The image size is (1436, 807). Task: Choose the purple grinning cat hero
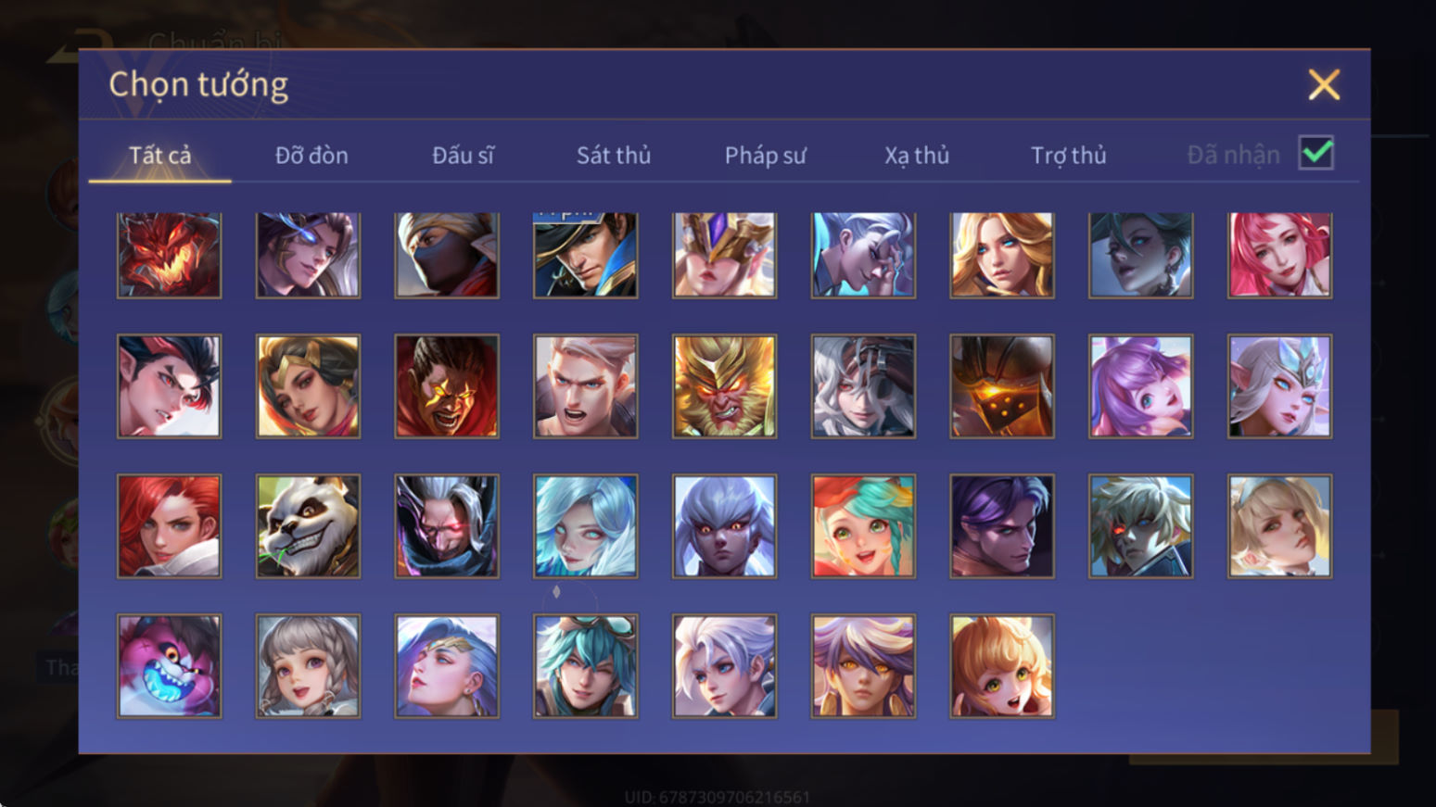pyautogui.click(x=169, y=665)
